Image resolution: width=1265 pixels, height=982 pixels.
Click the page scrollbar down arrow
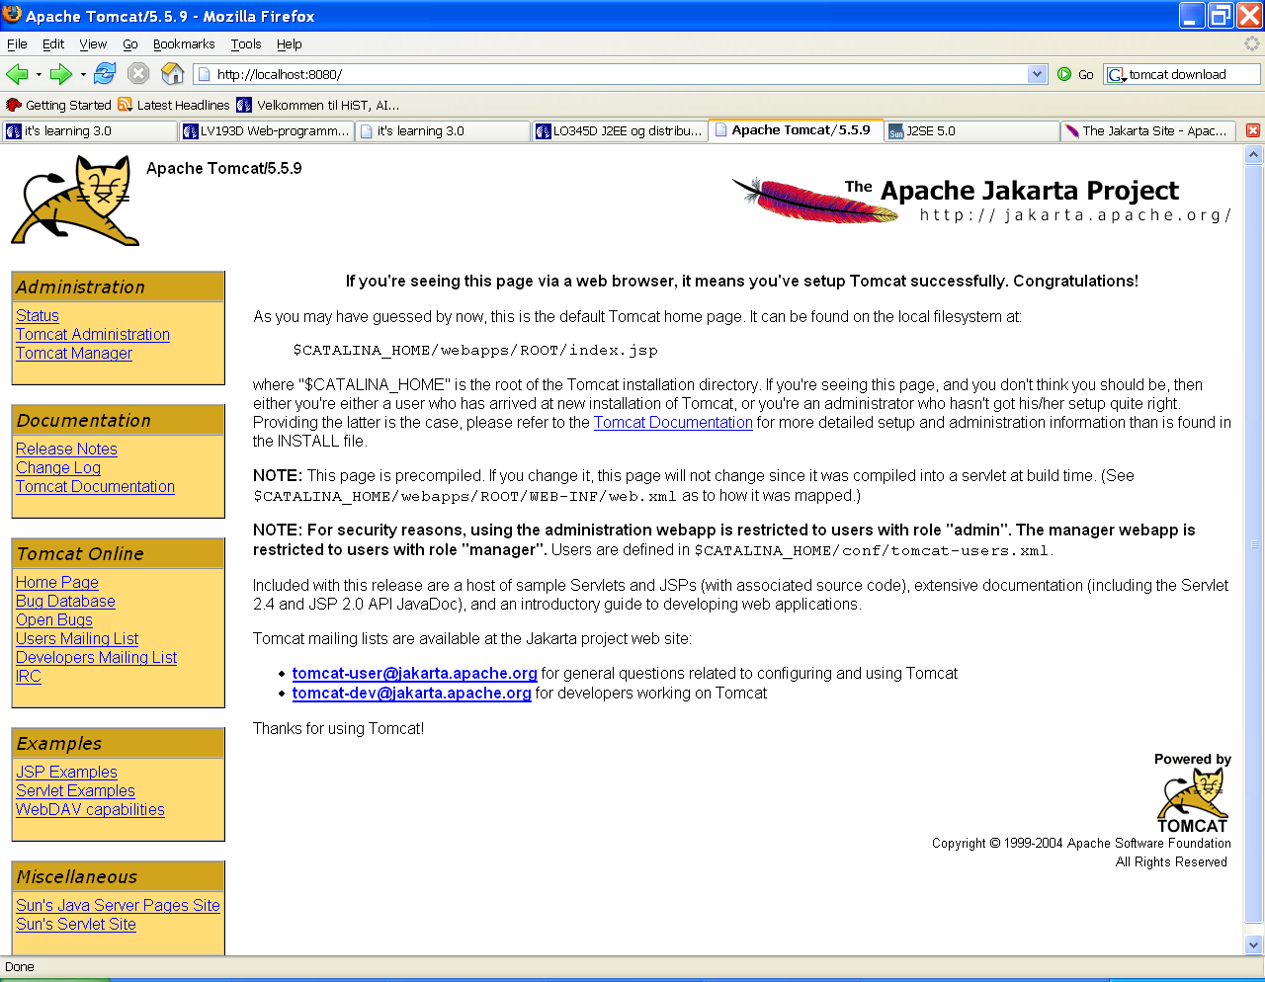(1254, 944)
